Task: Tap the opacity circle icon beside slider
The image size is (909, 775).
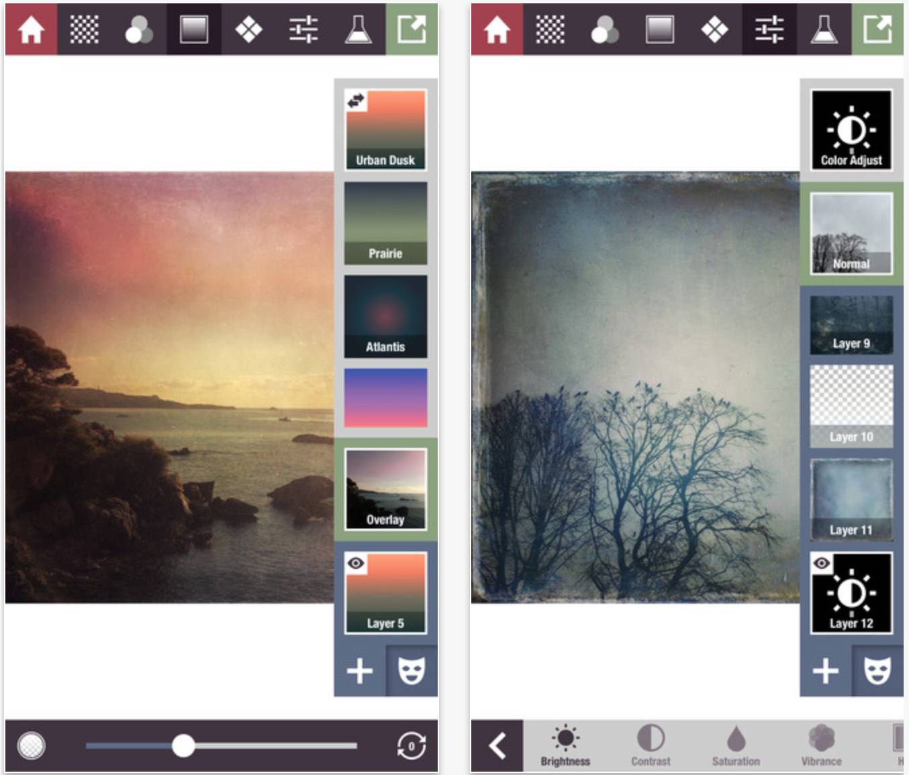Action: coord(32,745)
